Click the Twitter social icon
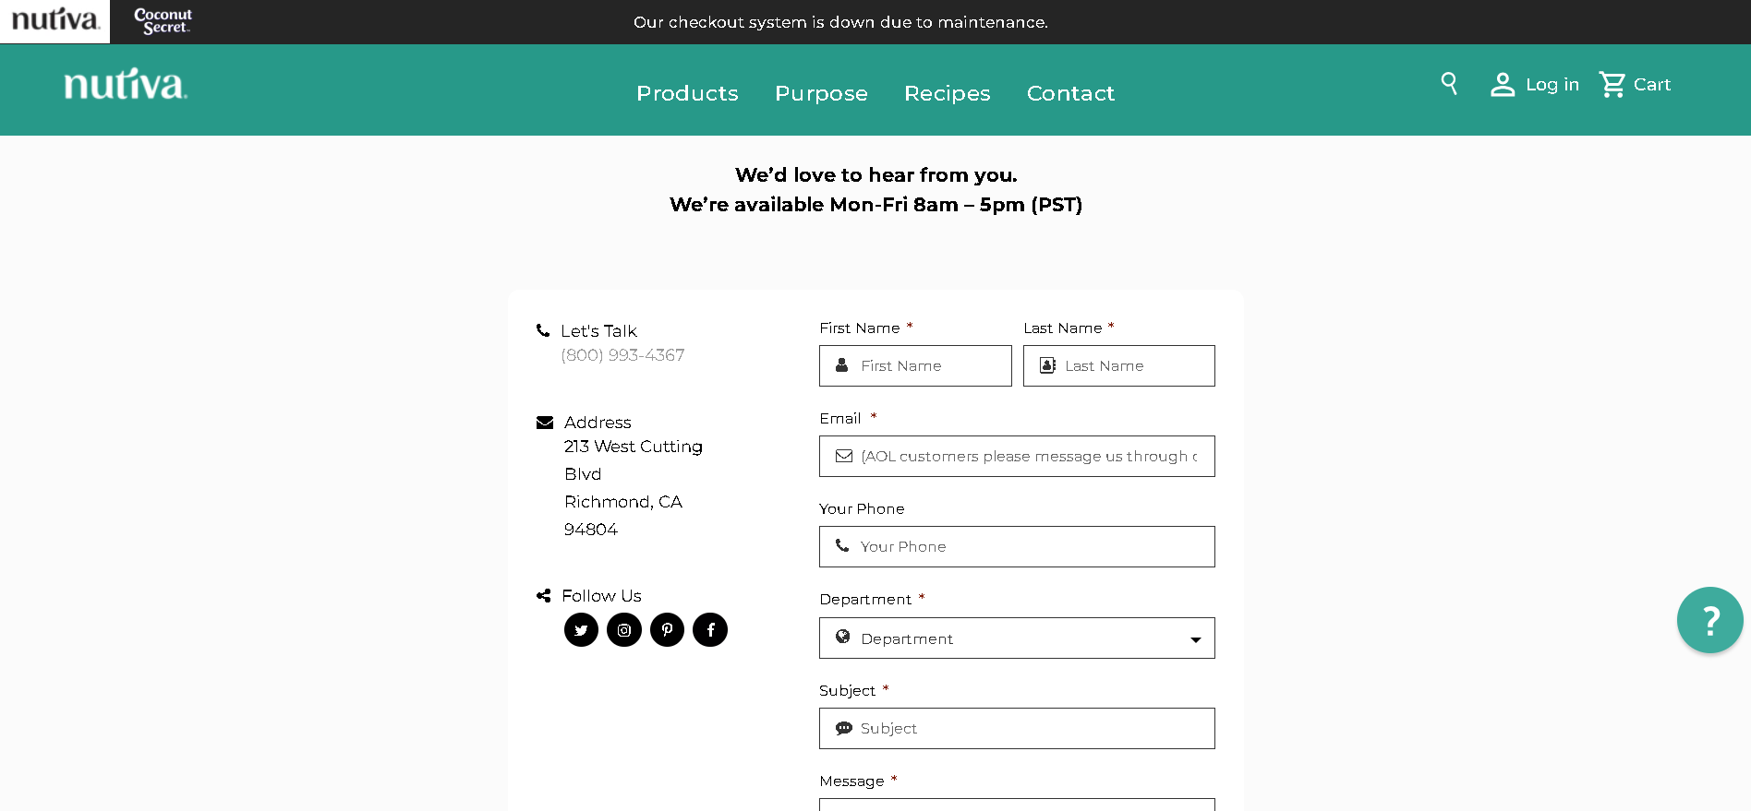The image size is (1751, 811). [581, 630]
